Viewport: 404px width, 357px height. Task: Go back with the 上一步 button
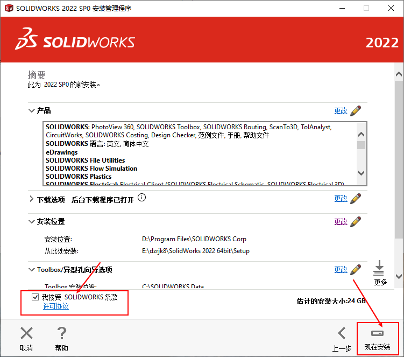[342, 339]
